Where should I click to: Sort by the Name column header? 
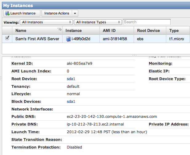(21, 31)
